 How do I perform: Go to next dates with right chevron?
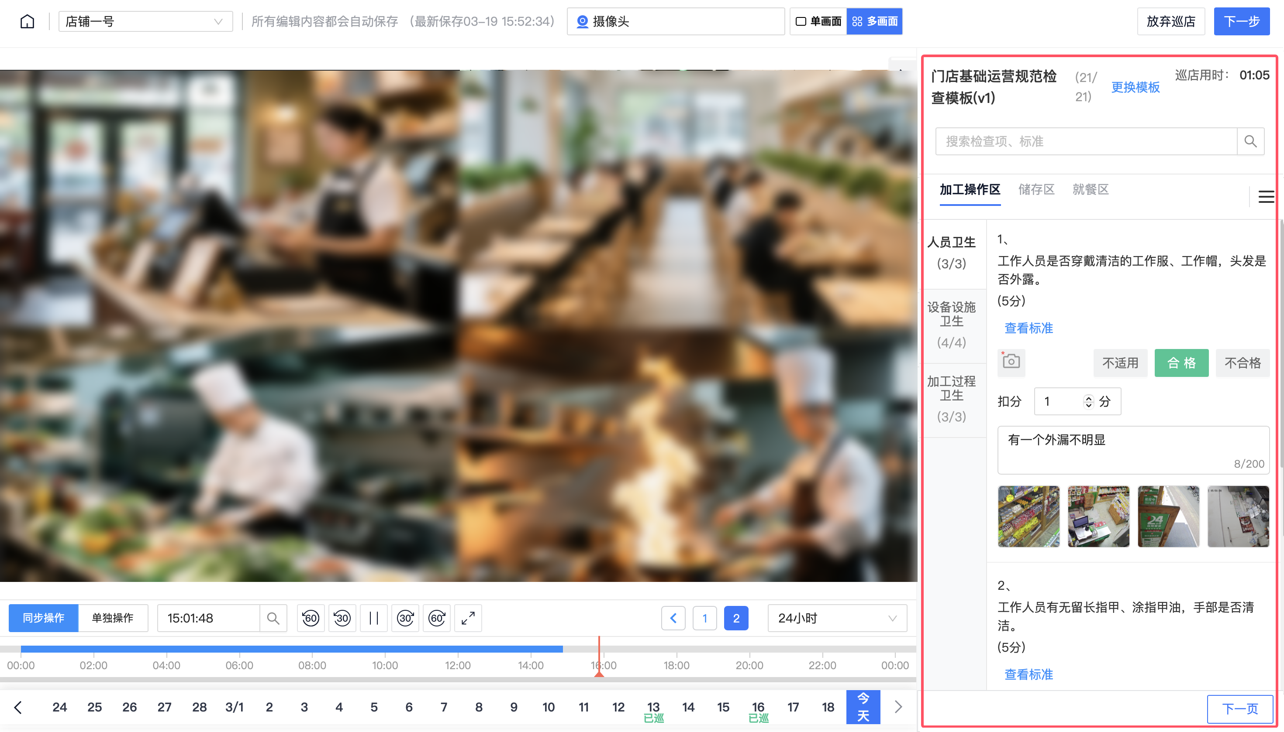point(898,707)
